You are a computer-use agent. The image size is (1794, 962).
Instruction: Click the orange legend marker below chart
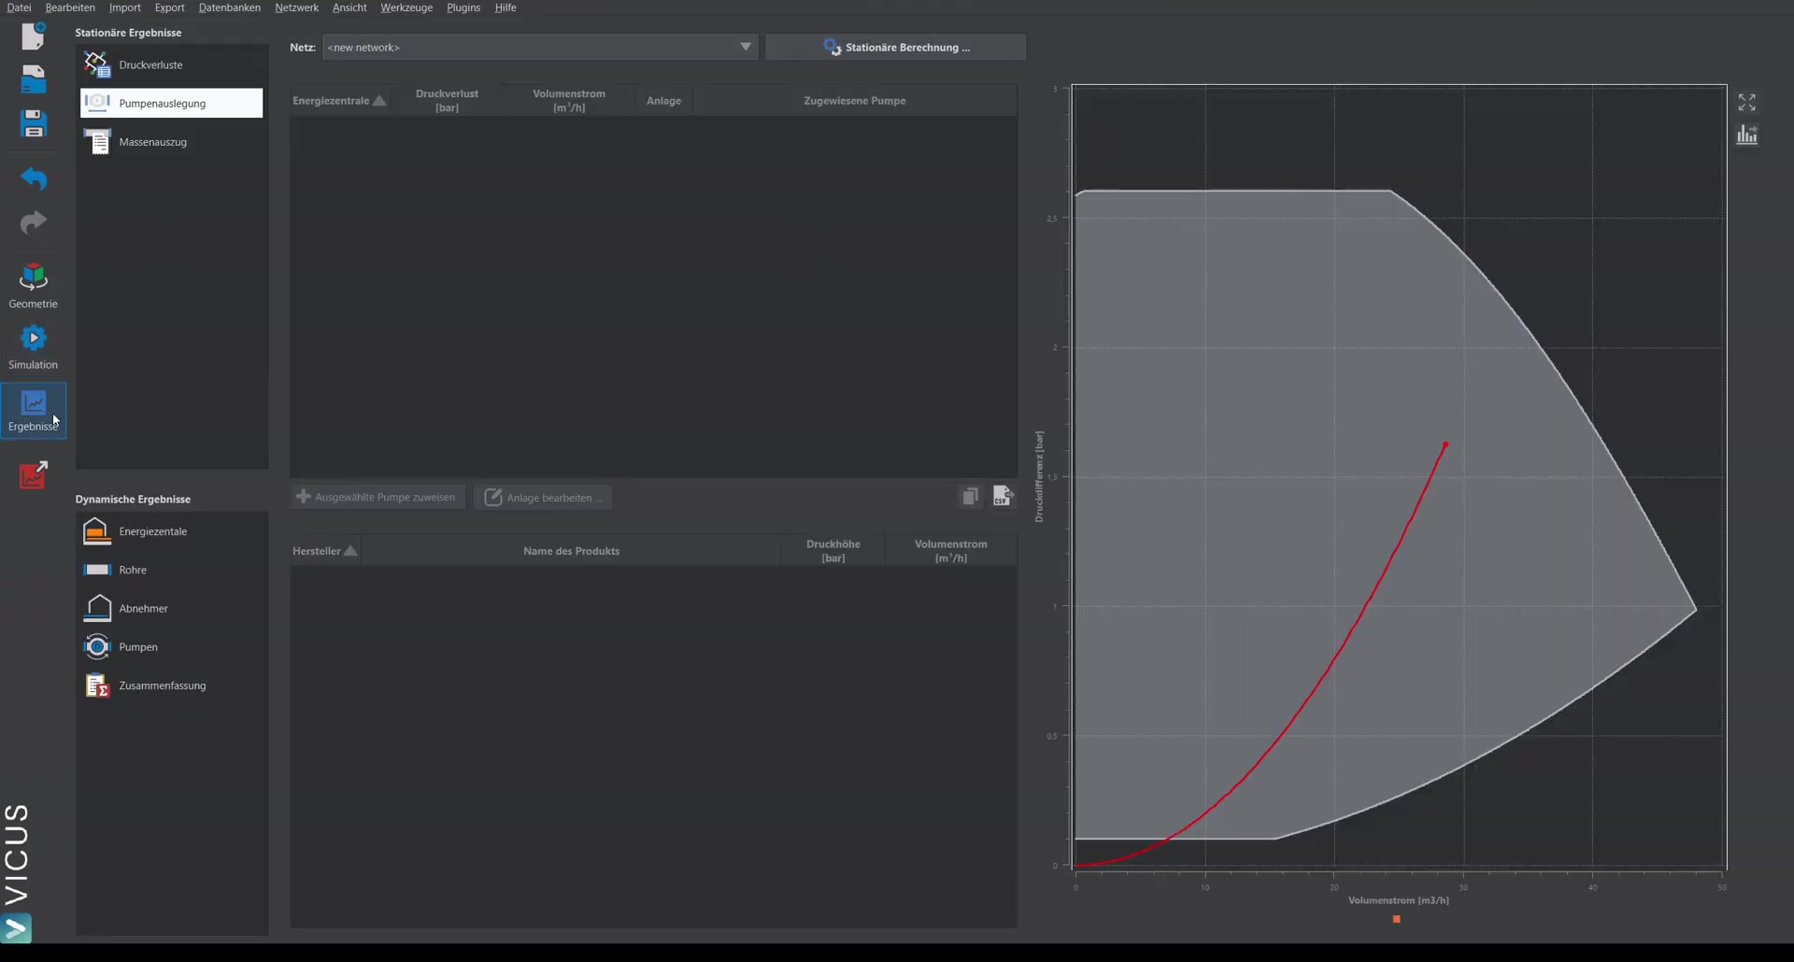coord(1397,919)
